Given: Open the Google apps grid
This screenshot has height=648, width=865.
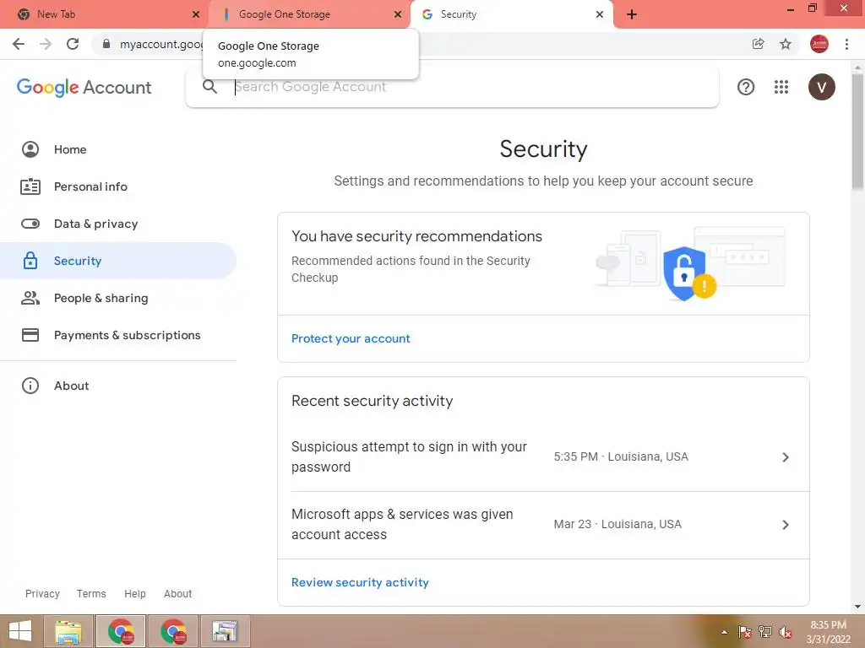Looking at the screenshot, I should click(x=781, y=87).
